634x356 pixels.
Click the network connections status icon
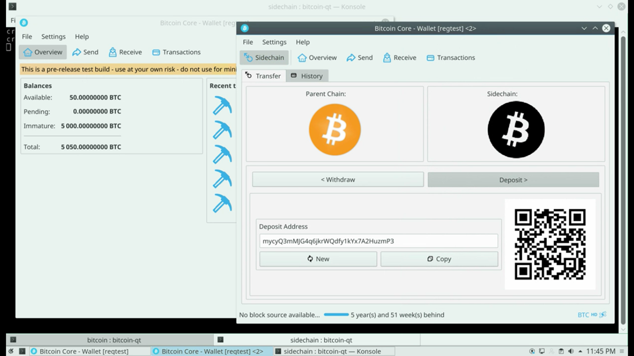[x=603, y=314]
